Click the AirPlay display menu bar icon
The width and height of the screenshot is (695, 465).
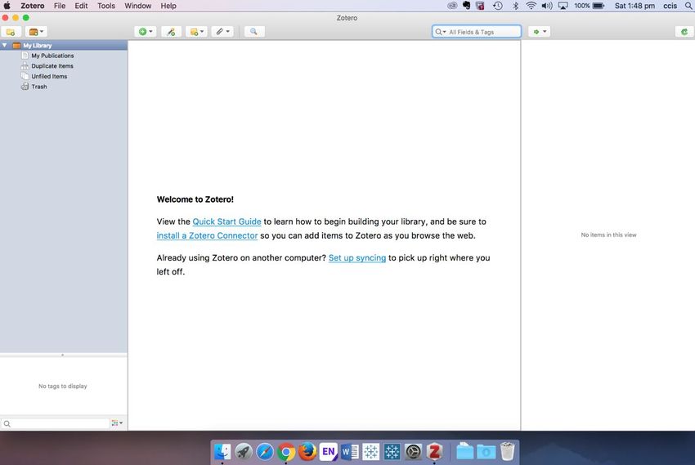click(x=563, y=6)
